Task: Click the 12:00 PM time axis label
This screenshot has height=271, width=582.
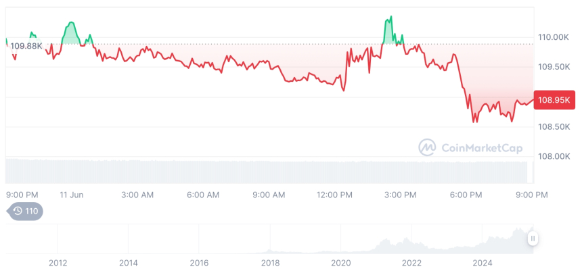Action: point(335,195)
